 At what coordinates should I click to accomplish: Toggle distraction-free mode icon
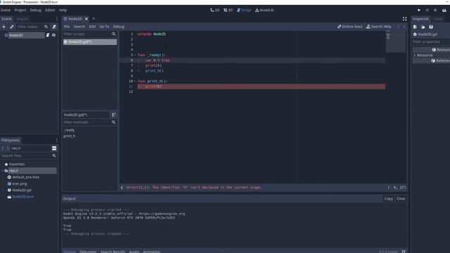pyautogui.click(x=405, y=19)
